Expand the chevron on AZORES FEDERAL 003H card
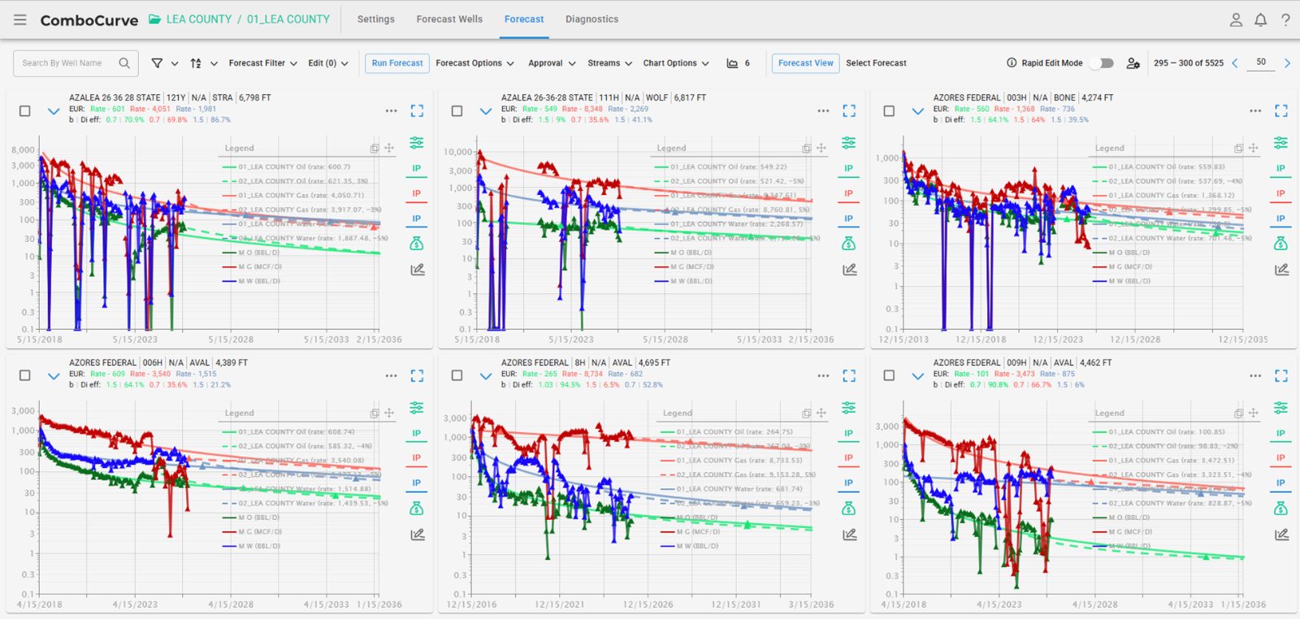This screenshot has height=619, width=1300. pos(917,111)
